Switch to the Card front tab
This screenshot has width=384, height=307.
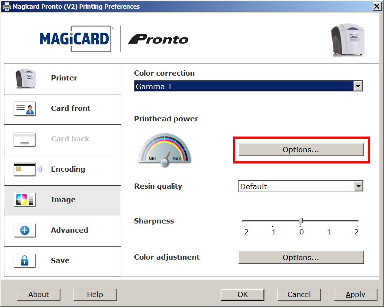63,110
